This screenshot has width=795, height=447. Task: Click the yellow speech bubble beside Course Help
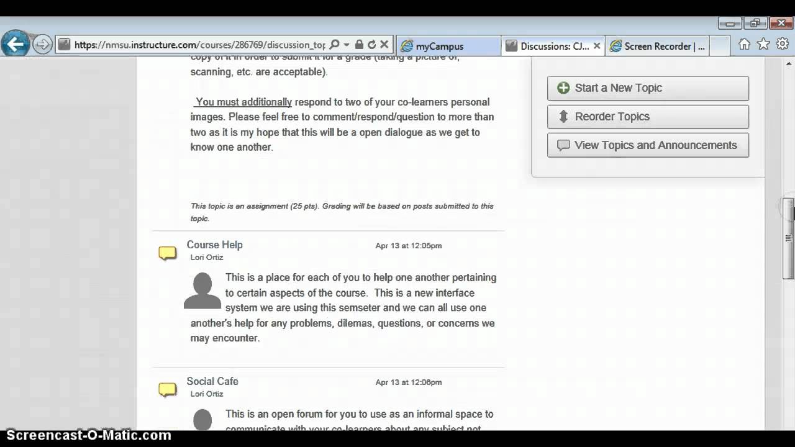coord(167,253)
